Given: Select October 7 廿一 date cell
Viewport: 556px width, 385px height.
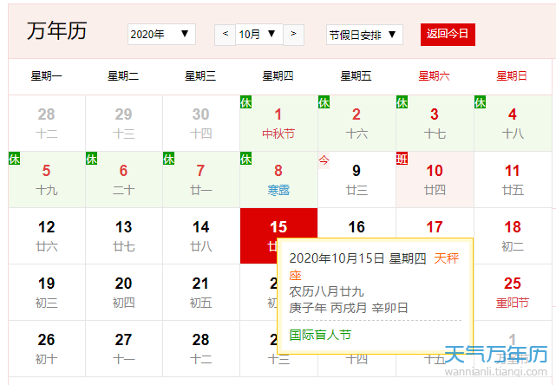Looking at the screenshot, I should pyautogui.click(x=201, y=179).
